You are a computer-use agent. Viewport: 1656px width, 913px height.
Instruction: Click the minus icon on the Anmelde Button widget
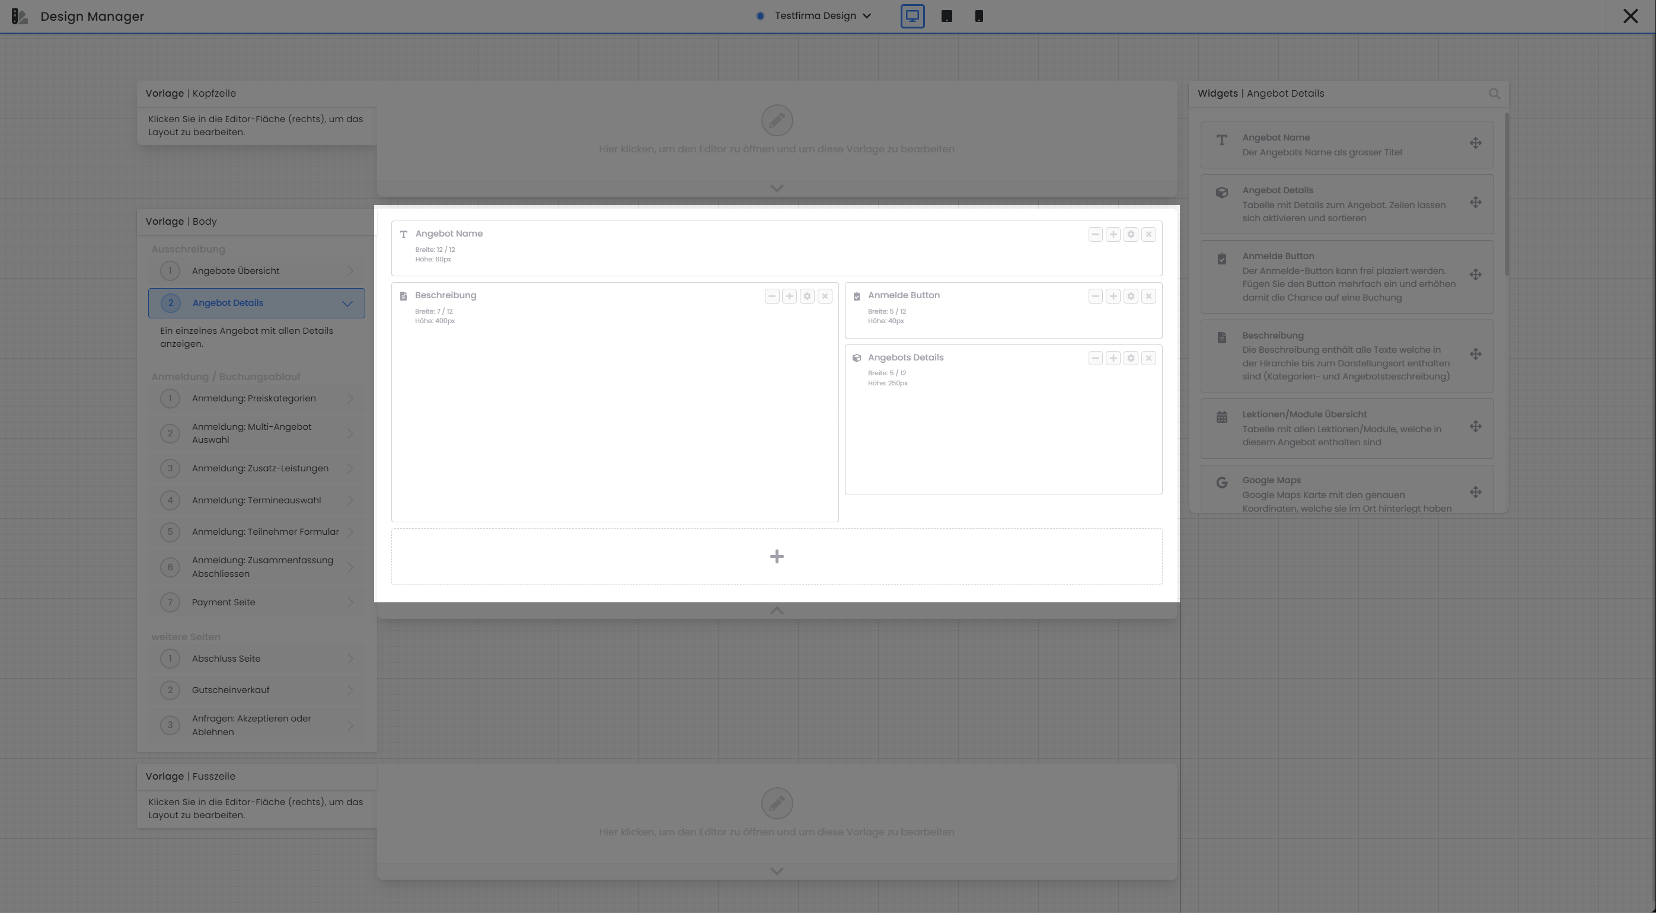click(1095, 296)
